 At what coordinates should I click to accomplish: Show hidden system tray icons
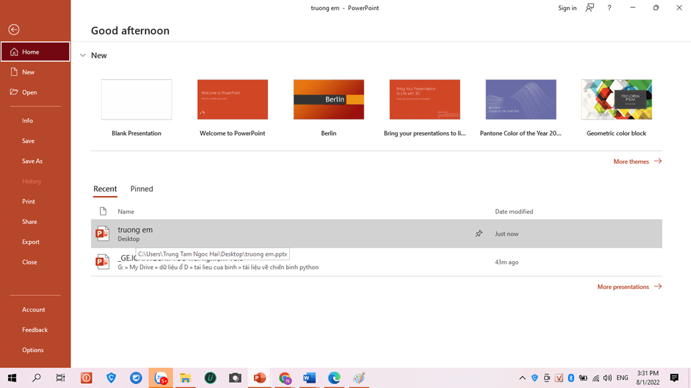coord(522,378)
